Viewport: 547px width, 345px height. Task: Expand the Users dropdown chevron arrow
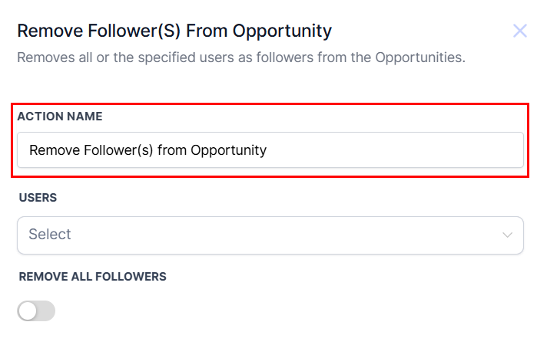[507, 235]
